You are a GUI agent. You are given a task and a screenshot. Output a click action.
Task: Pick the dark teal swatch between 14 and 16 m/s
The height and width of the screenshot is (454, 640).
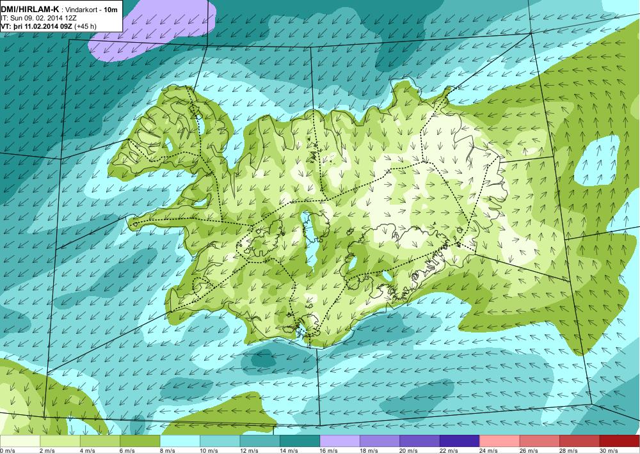click(300, 441)
